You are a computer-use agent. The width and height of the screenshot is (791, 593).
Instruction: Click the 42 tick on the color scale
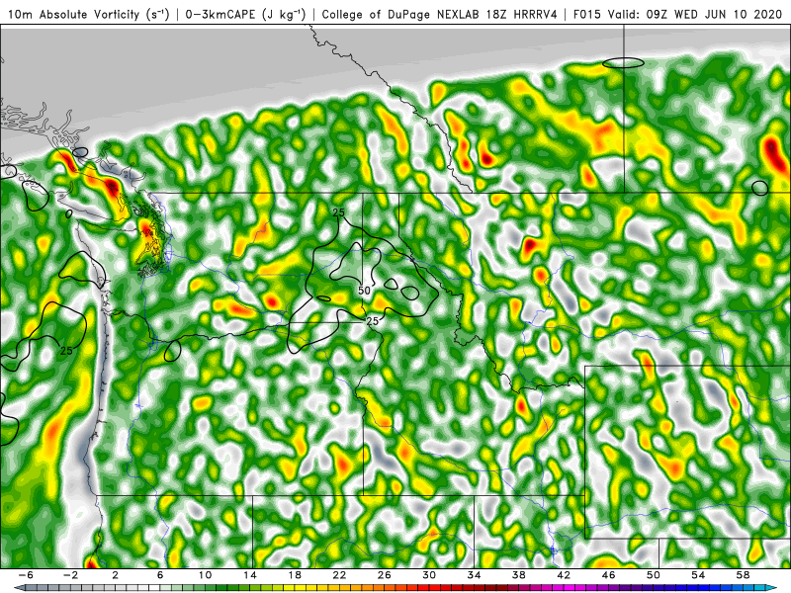point(564,575)
